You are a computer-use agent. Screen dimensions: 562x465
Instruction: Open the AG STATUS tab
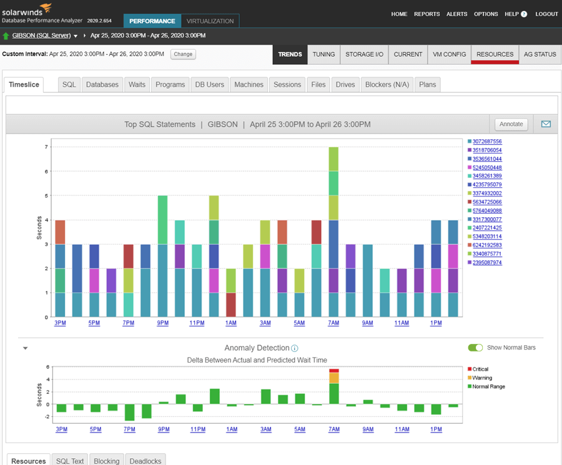coord(540,54)
